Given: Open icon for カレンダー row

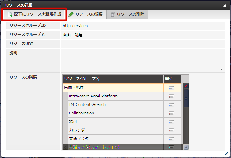Looking at the screenshot, I should tap(171, 130).
